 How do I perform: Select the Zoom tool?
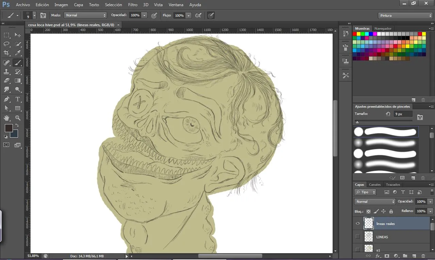(x=18, y=118)
